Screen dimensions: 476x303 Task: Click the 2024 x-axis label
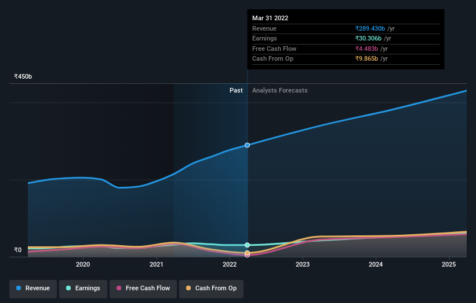pos(376,265)
